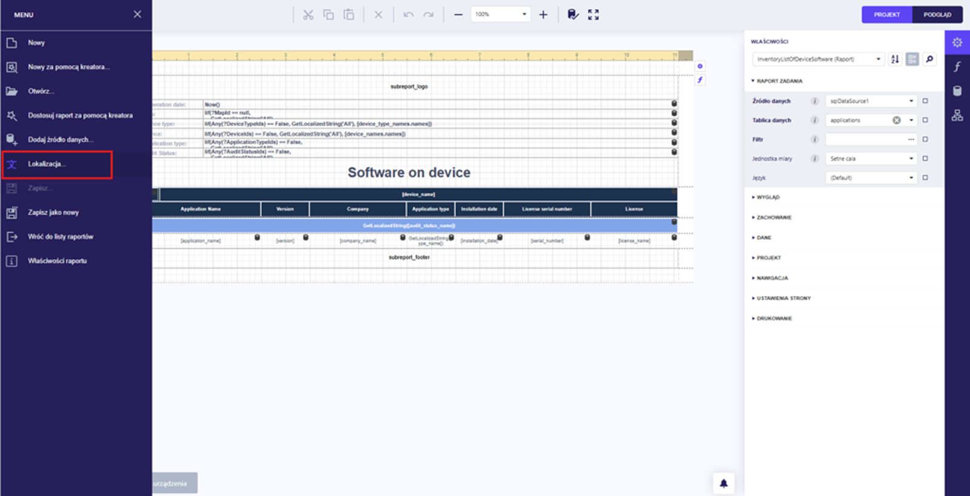Viewport: 970px width, 496px height.
Task: Expand the WYGLĄD properties section
Action: click(x=768, y=197)
